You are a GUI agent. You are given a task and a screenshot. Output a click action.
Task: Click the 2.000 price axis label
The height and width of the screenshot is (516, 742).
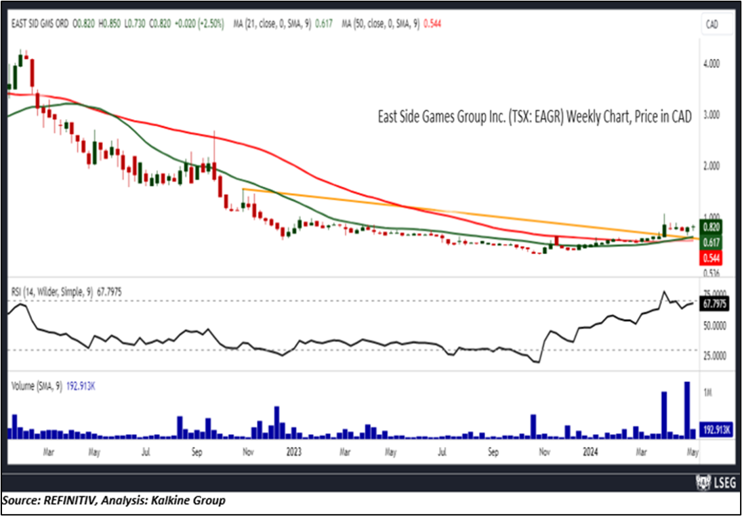tap(713, 167)
